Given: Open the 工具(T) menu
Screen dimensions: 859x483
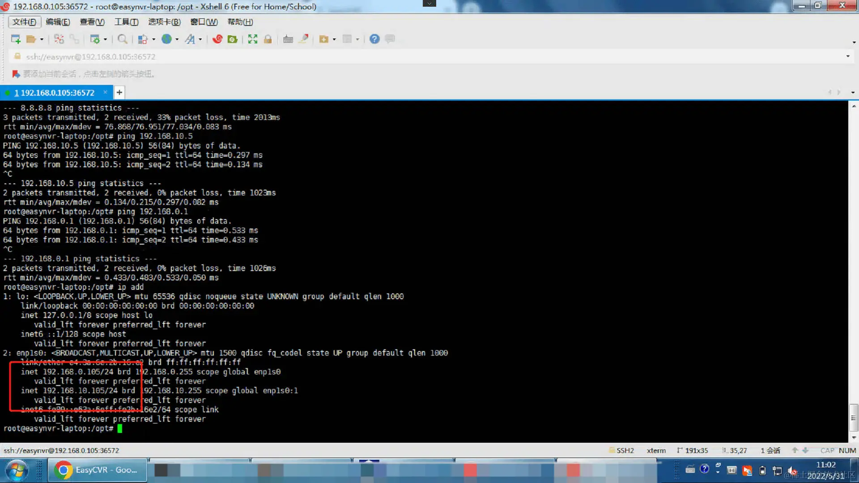Looking at the screenshot, I should [x=126, y=22].
